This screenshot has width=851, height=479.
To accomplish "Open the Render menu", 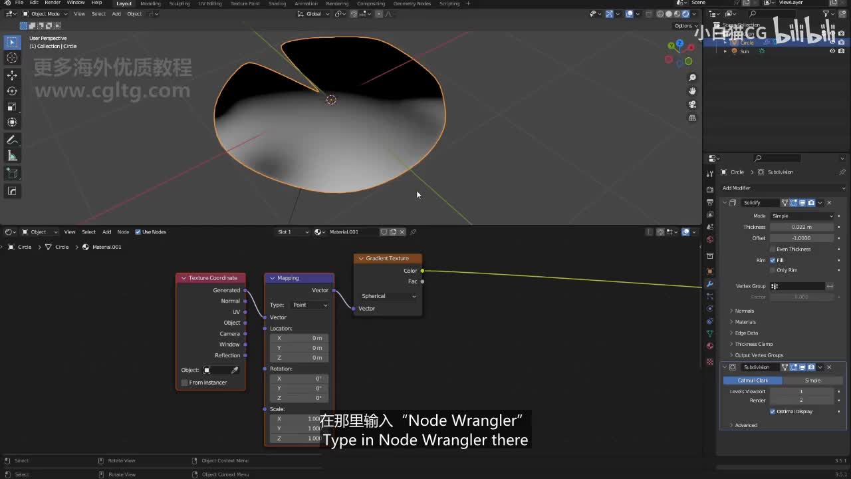I will tap(53, 3).
